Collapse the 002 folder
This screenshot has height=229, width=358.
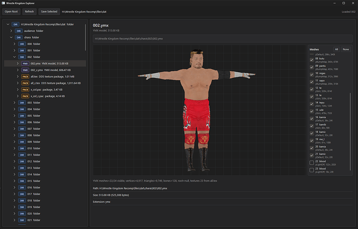point(15,57)
